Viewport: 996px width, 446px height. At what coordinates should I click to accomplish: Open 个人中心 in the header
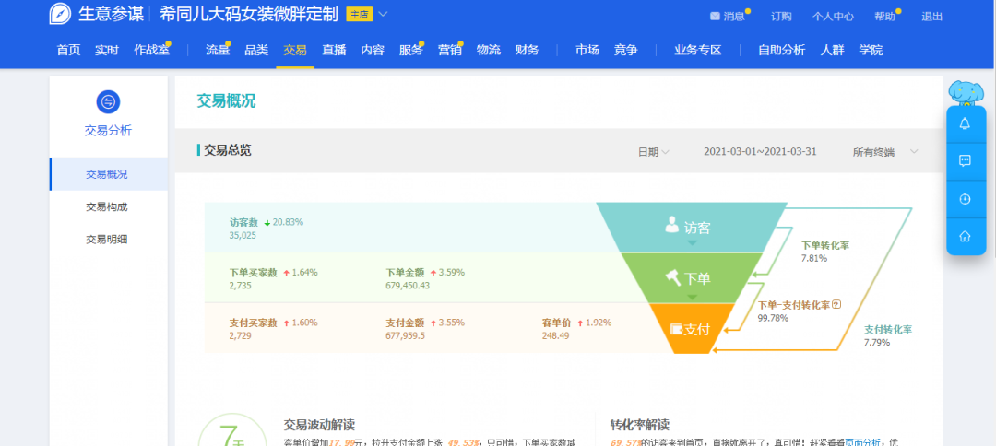pos(833,17)
